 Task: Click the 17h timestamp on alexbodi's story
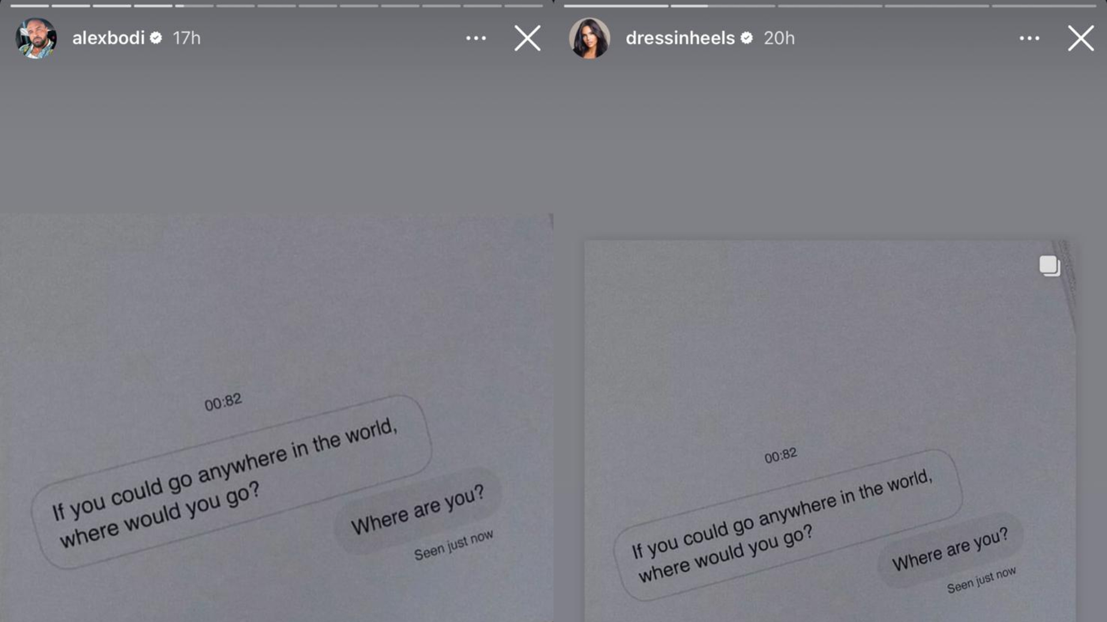point(187,38)
